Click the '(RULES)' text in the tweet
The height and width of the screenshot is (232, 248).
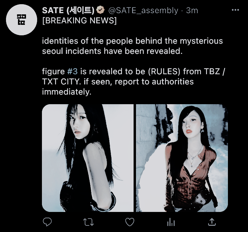(164, 72)
